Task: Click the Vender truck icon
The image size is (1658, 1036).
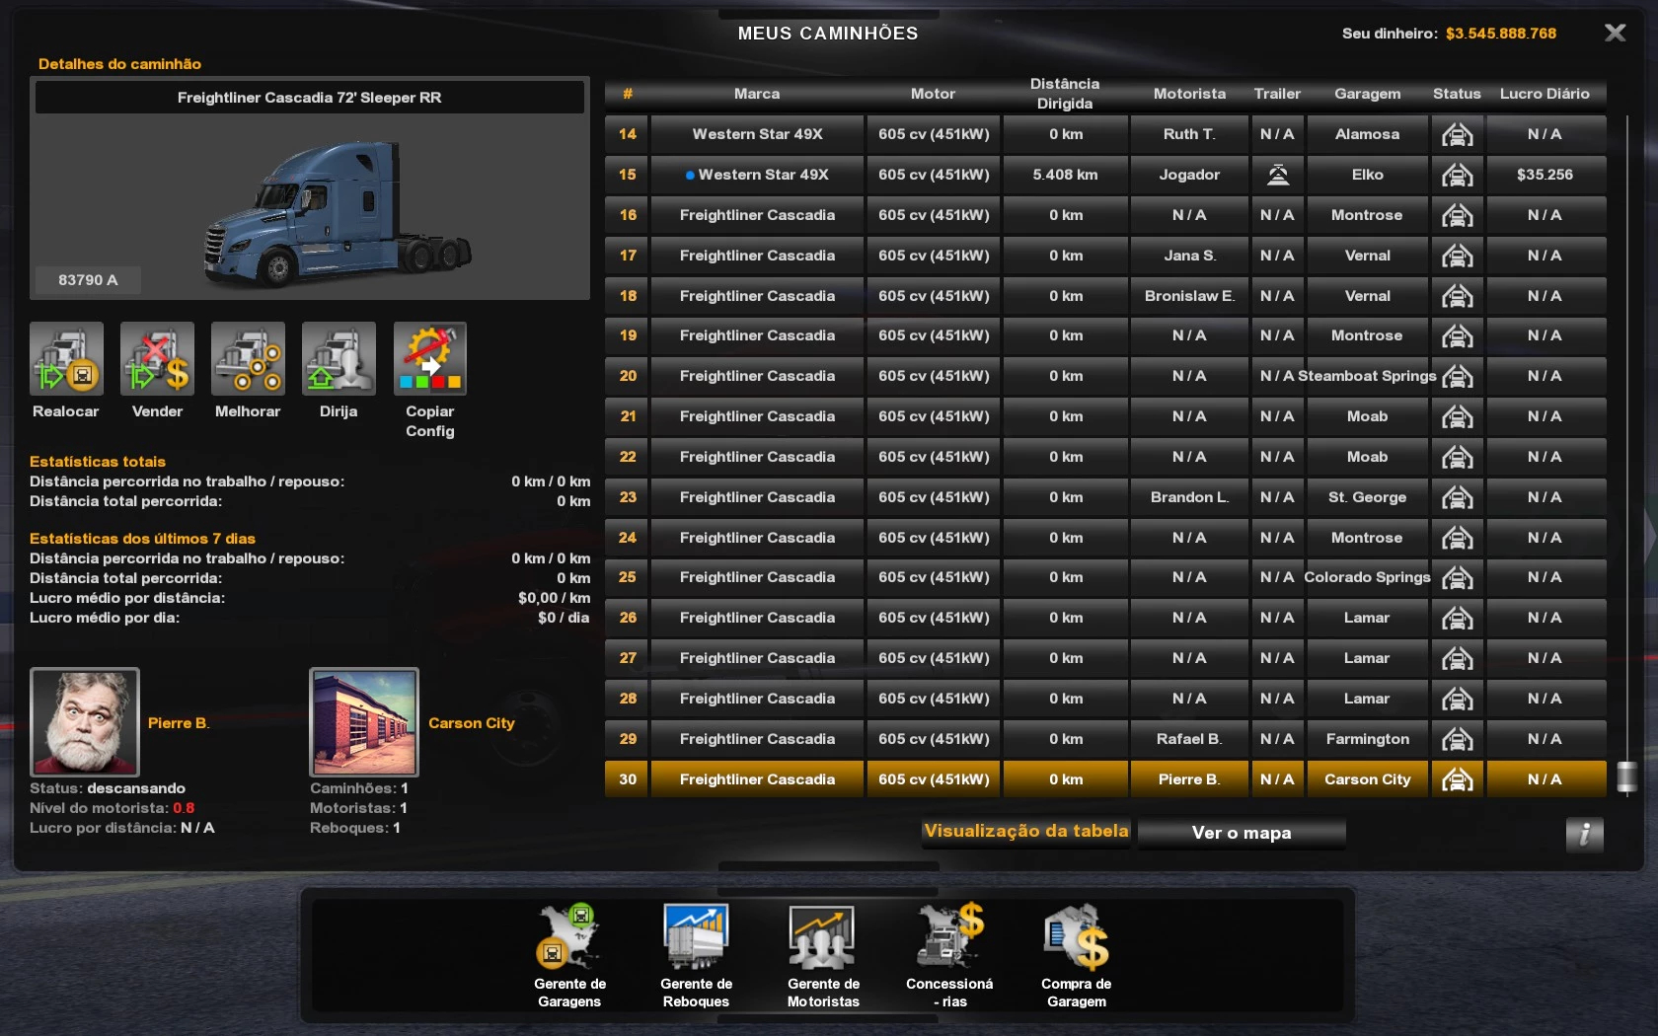Action: 157,358
